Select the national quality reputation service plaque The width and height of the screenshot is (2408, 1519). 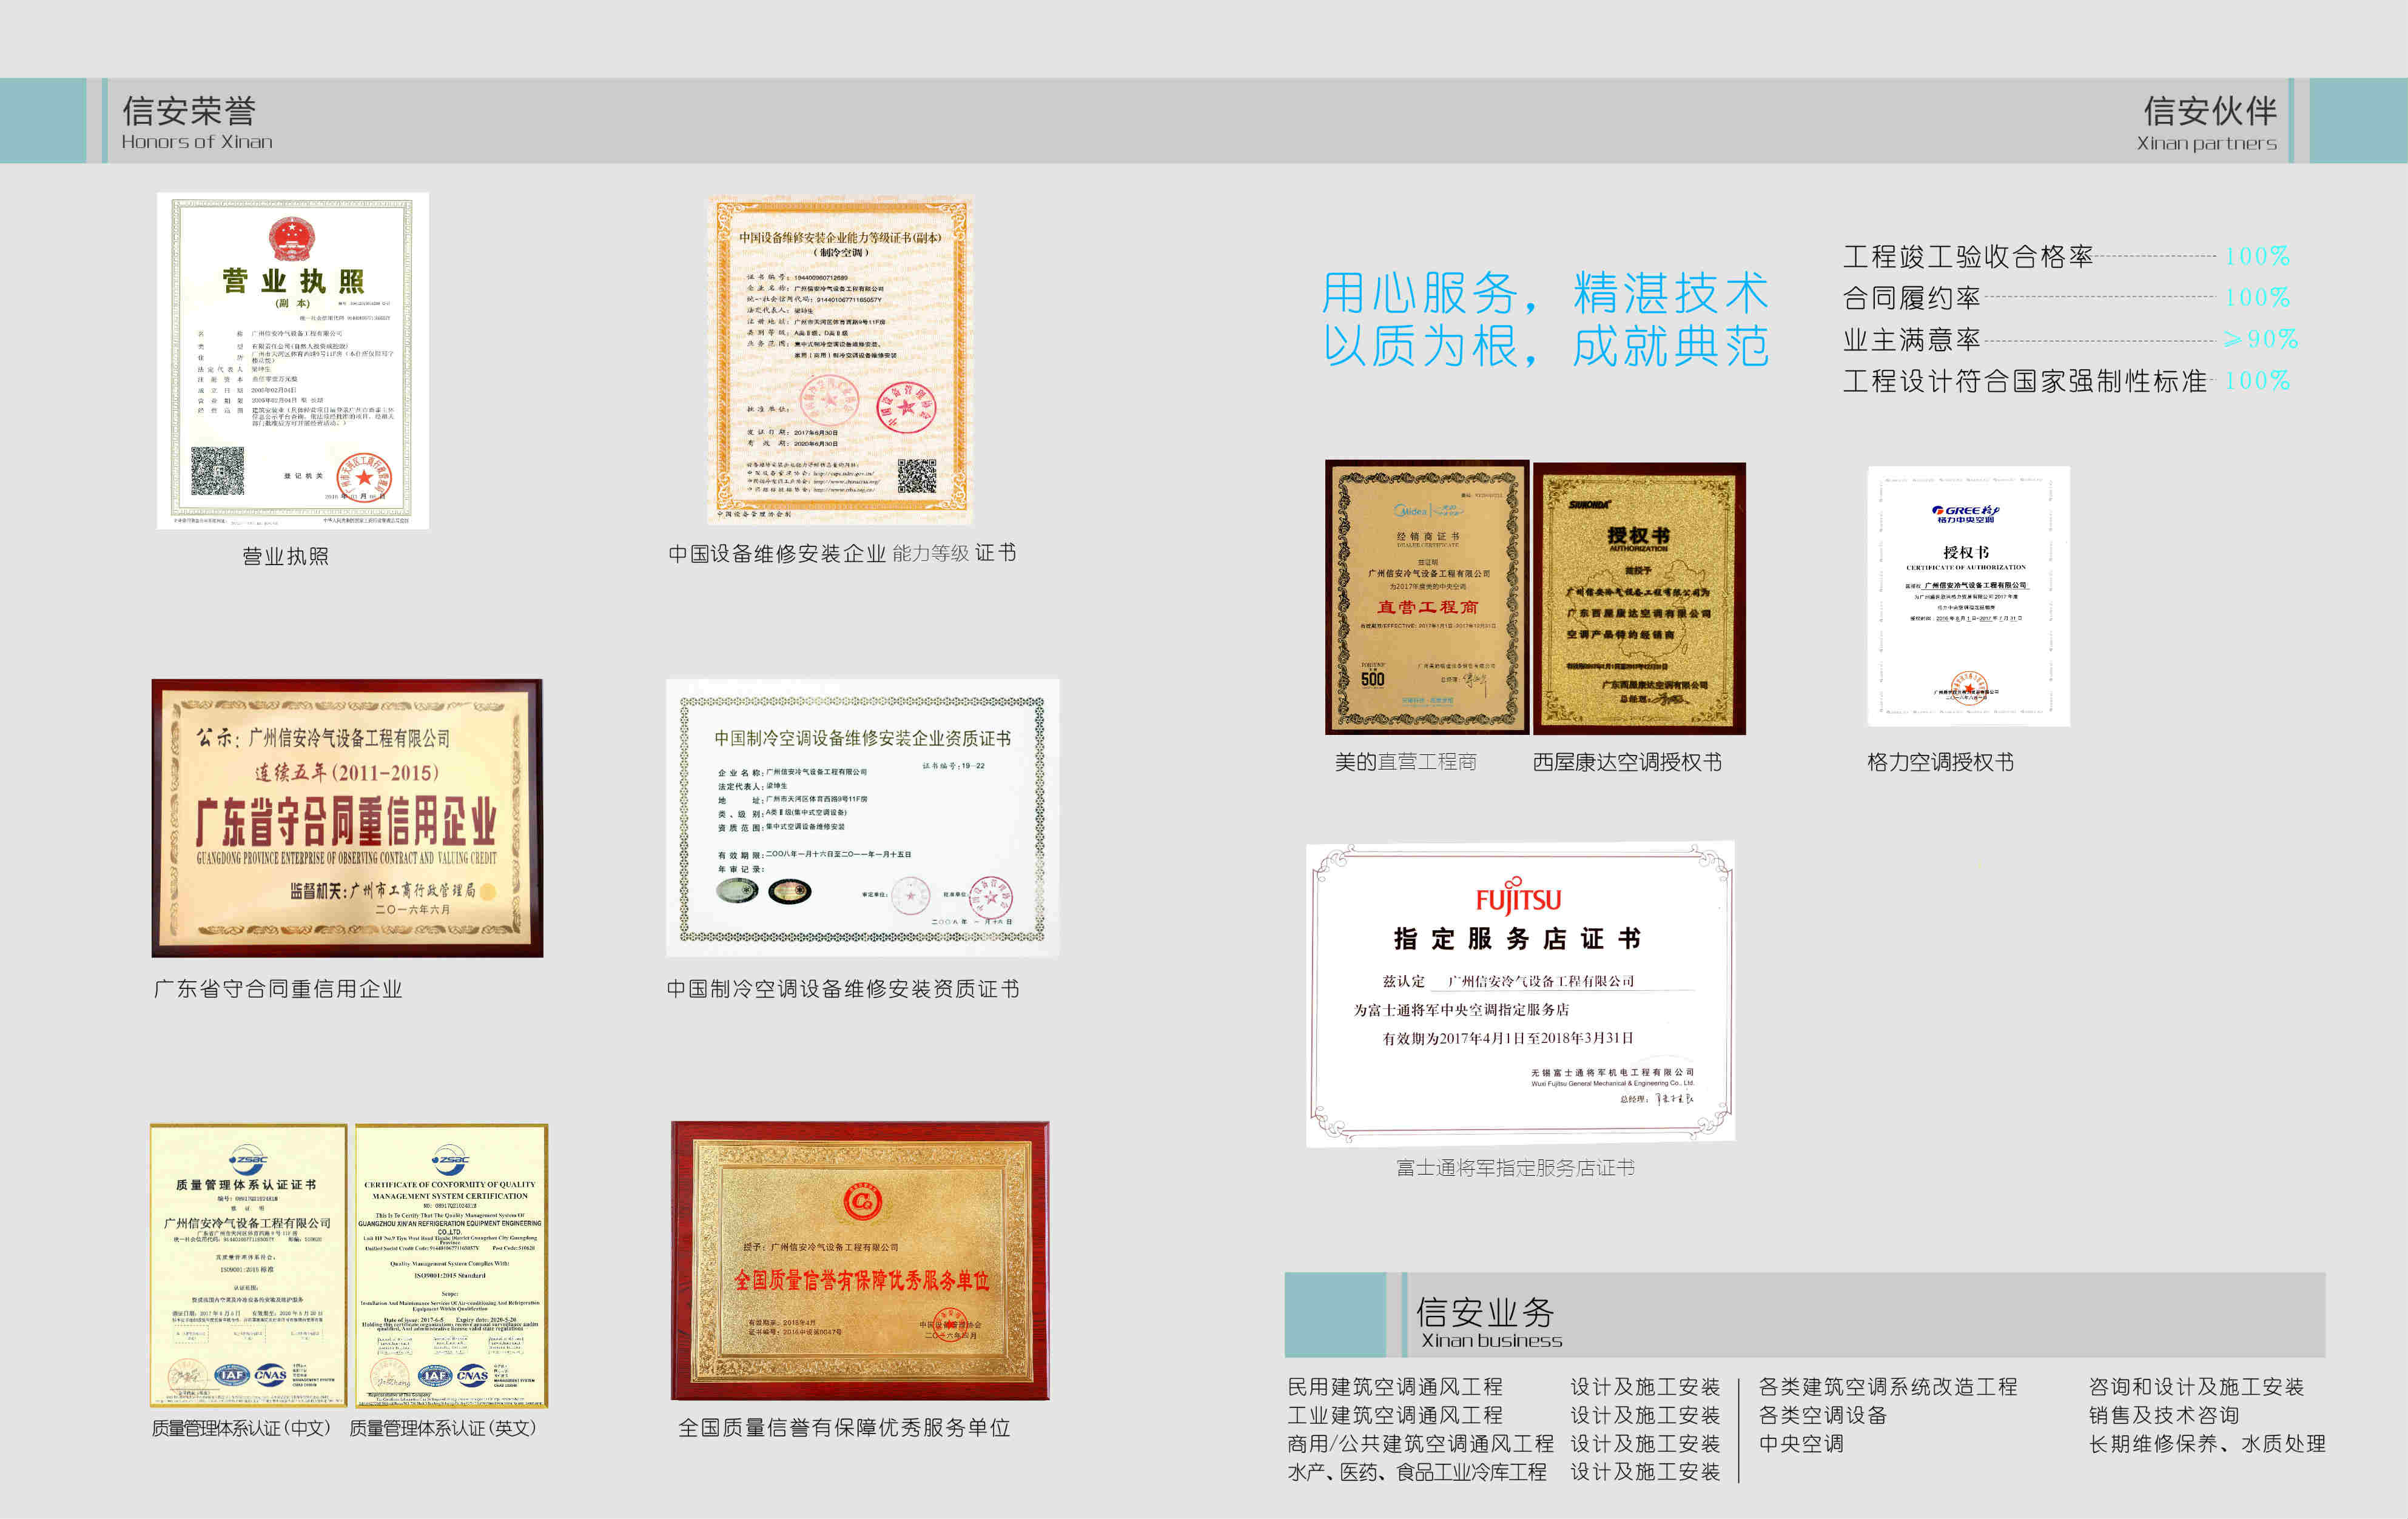pos(860,1260)
